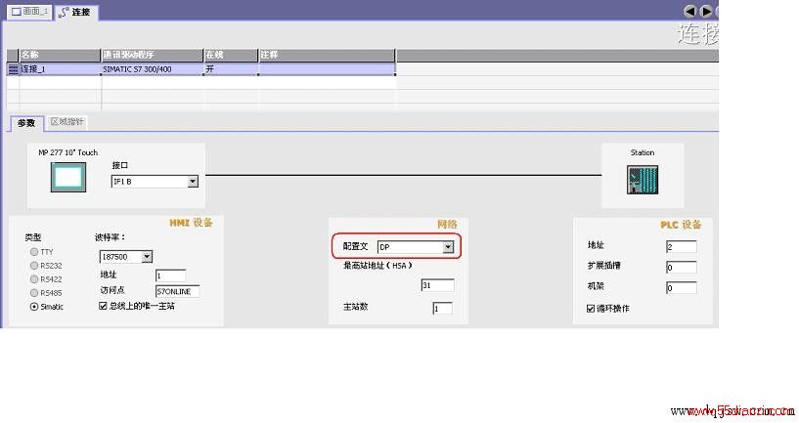Click the 最高站地址 (HSA) field showing 31
The image size is (799, 423).
[438, 285]
